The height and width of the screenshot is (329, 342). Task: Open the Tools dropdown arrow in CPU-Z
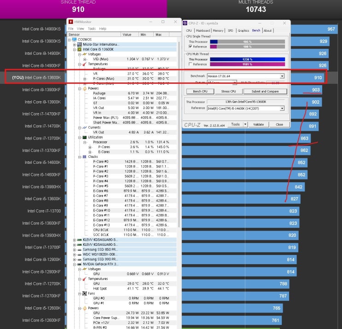(245, 124)
